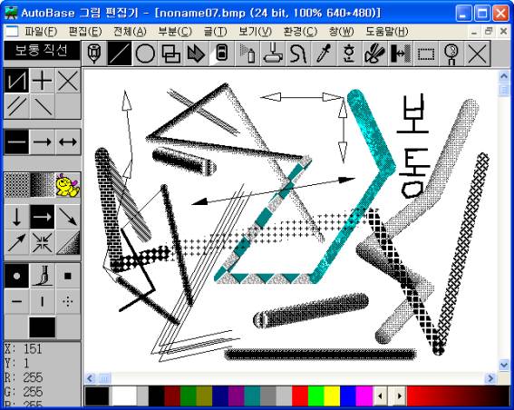Choose the overlapping rectangles tool

tap(170, 54)
